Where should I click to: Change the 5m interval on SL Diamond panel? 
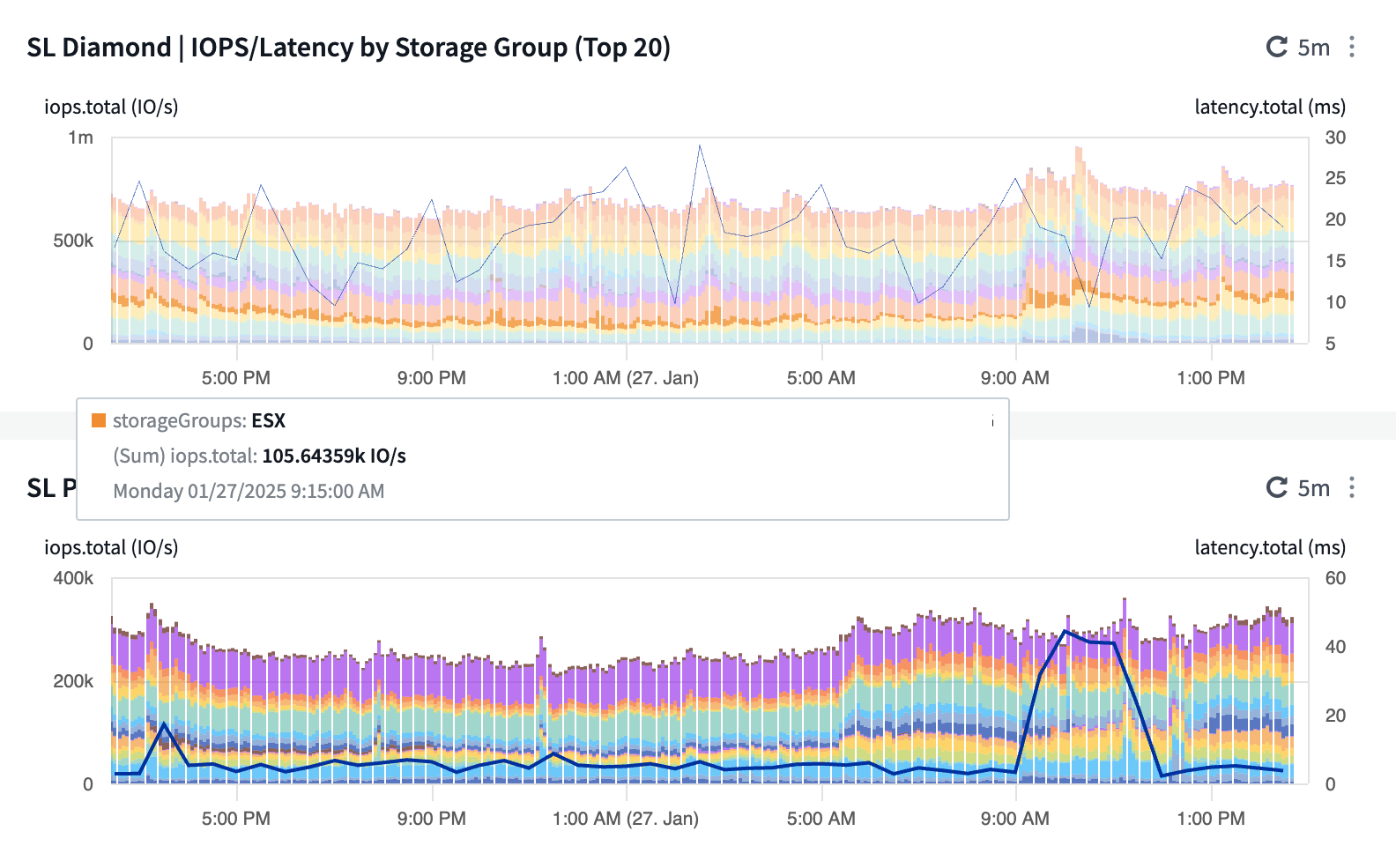click(x=1314, y=48)
